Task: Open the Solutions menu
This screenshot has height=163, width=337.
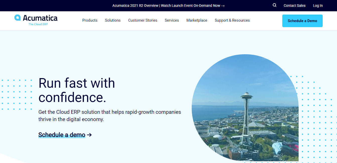Action: (x=113, y=20)
